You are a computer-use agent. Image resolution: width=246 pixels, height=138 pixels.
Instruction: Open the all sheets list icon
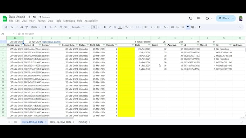tap(15, 122)
